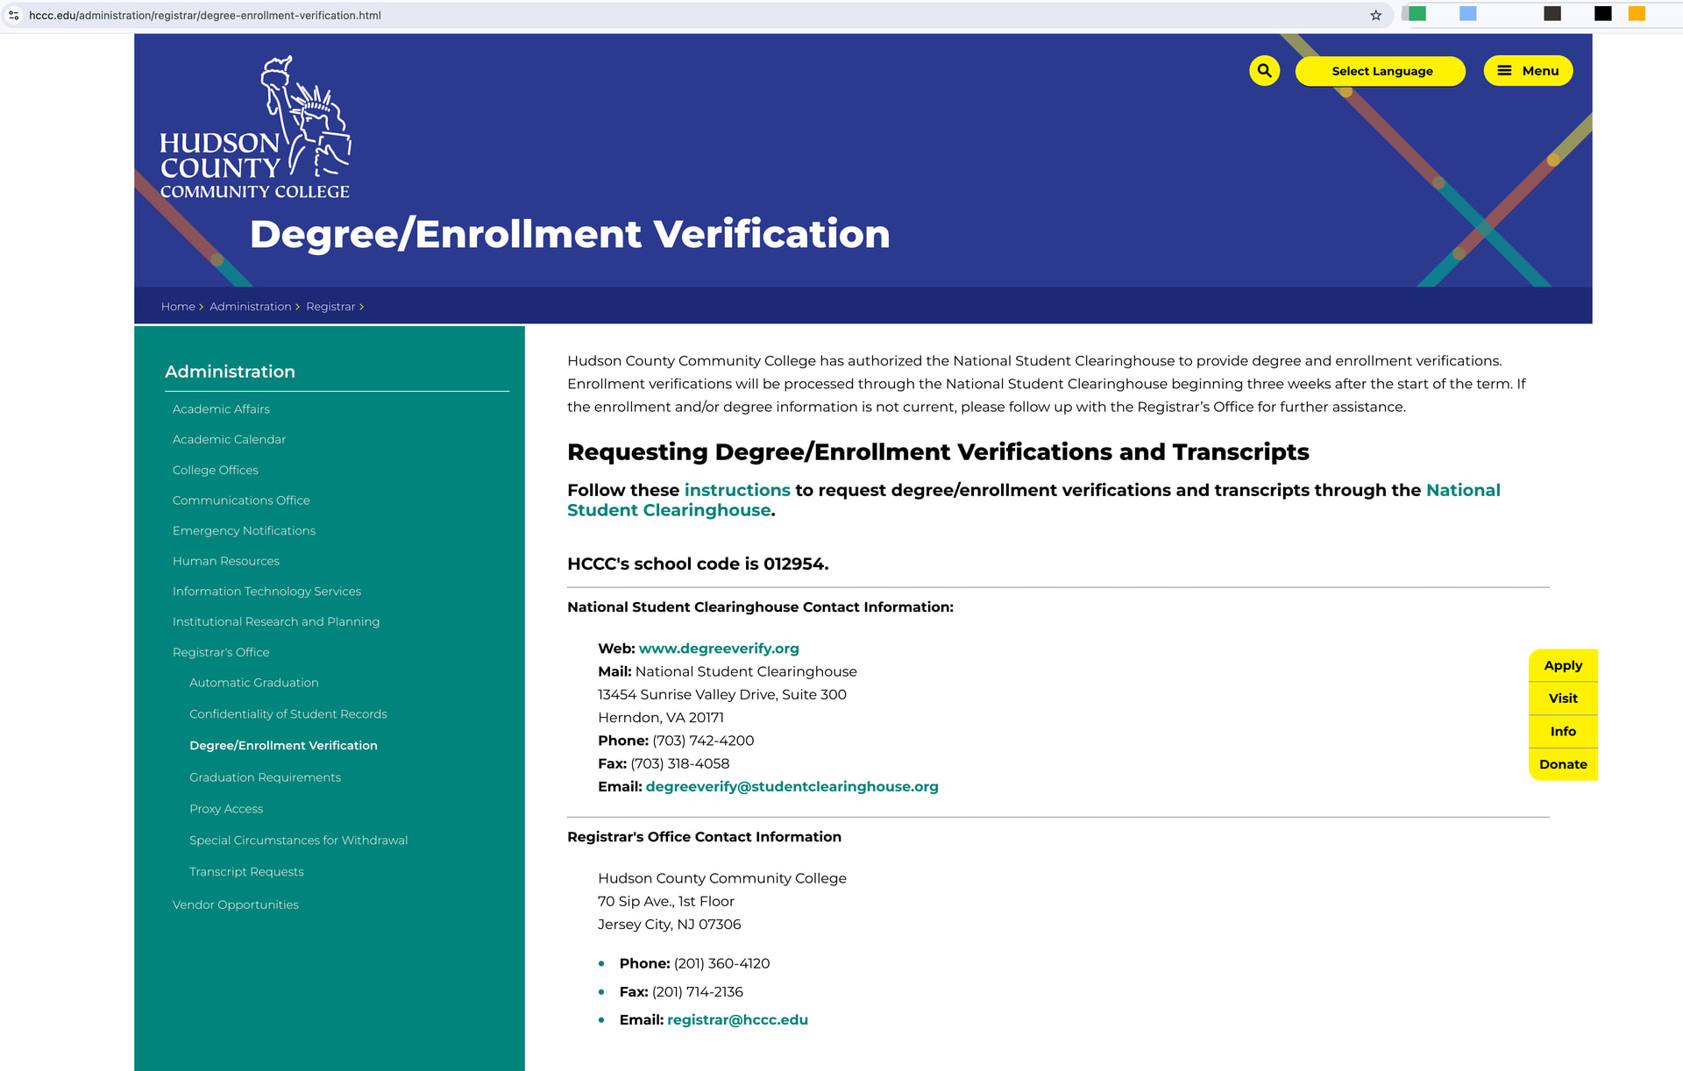Click the Hudson County Community College logo
The image size is (1683, 1071).
(x=255, y=128)
